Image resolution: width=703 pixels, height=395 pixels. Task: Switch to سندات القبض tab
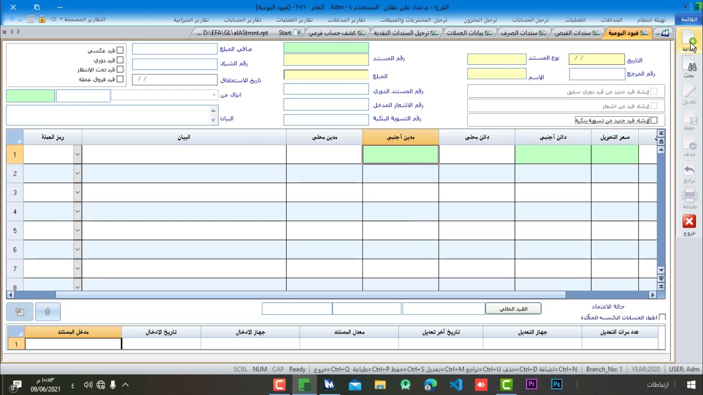coord(577,33)
